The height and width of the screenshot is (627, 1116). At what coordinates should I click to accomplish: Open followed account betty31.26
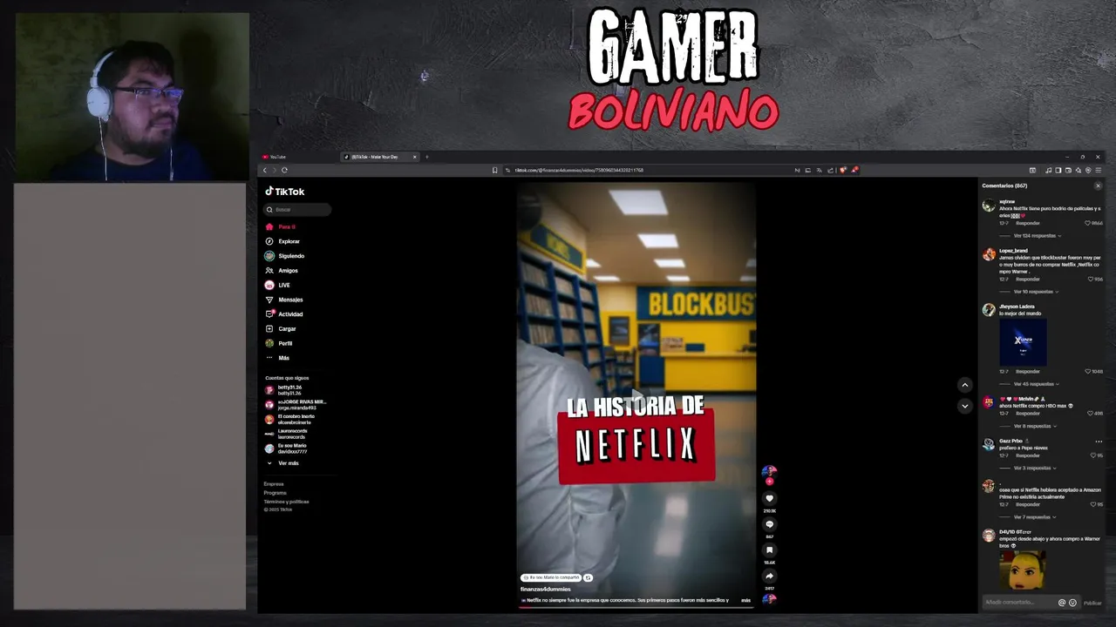point(285,390)
